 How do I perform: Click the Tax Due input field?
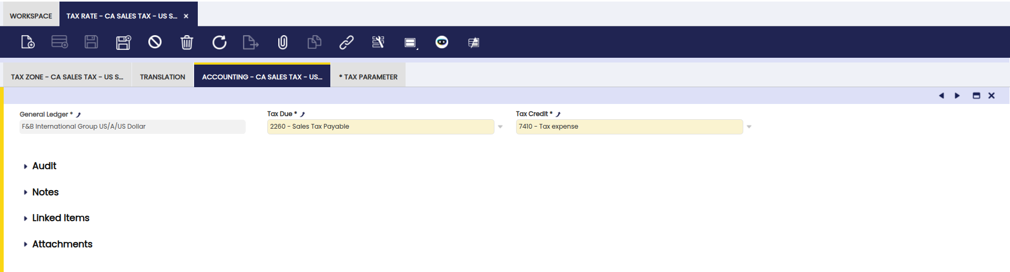(x=380, y=127)
